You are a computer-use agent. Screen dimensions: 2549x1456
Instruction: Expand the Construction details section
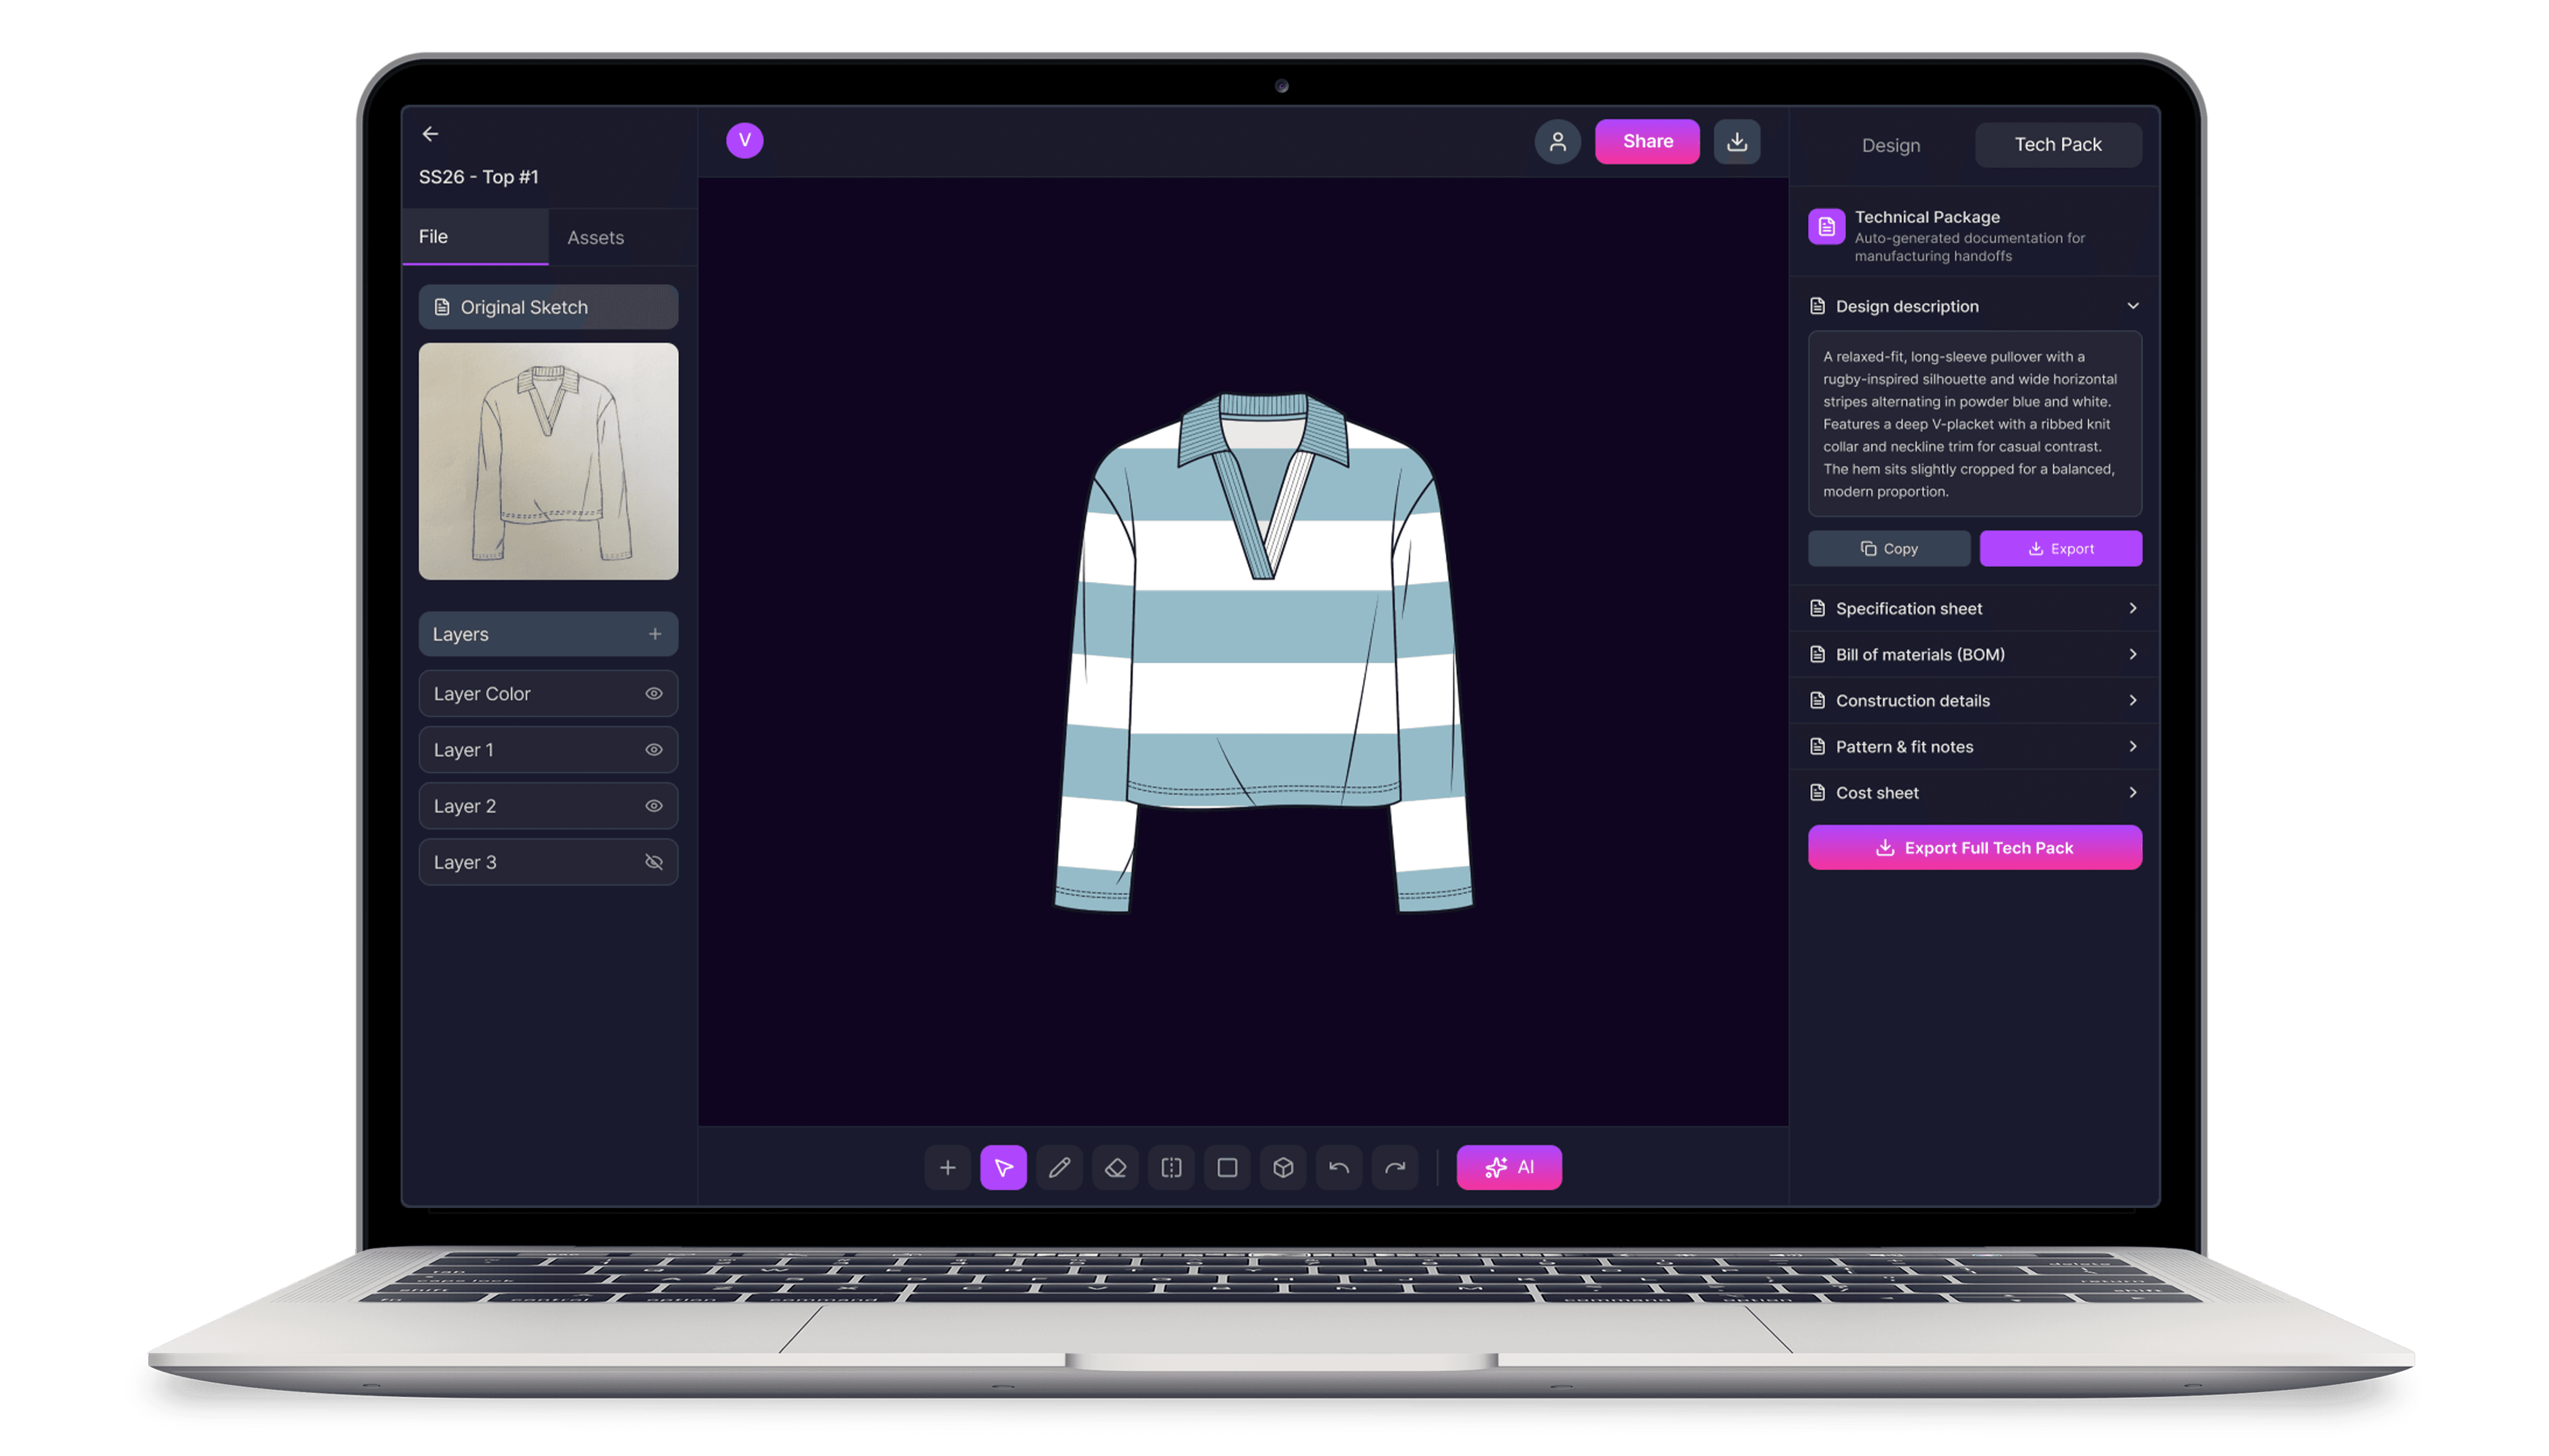coord(2132,700)
